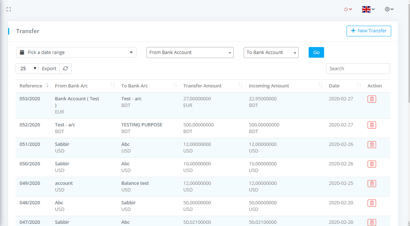Image resolution: width=410 pixels, height=226 pixels.
Task: Delete transfer 051/2020 using trash icon
Action: click(x=372, y=144)
